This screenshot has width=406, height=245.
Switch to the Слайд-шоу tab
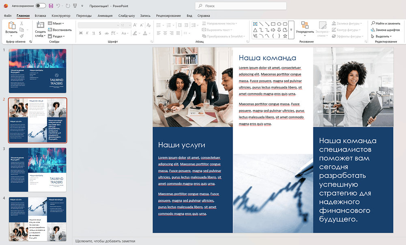click(126, 16)
